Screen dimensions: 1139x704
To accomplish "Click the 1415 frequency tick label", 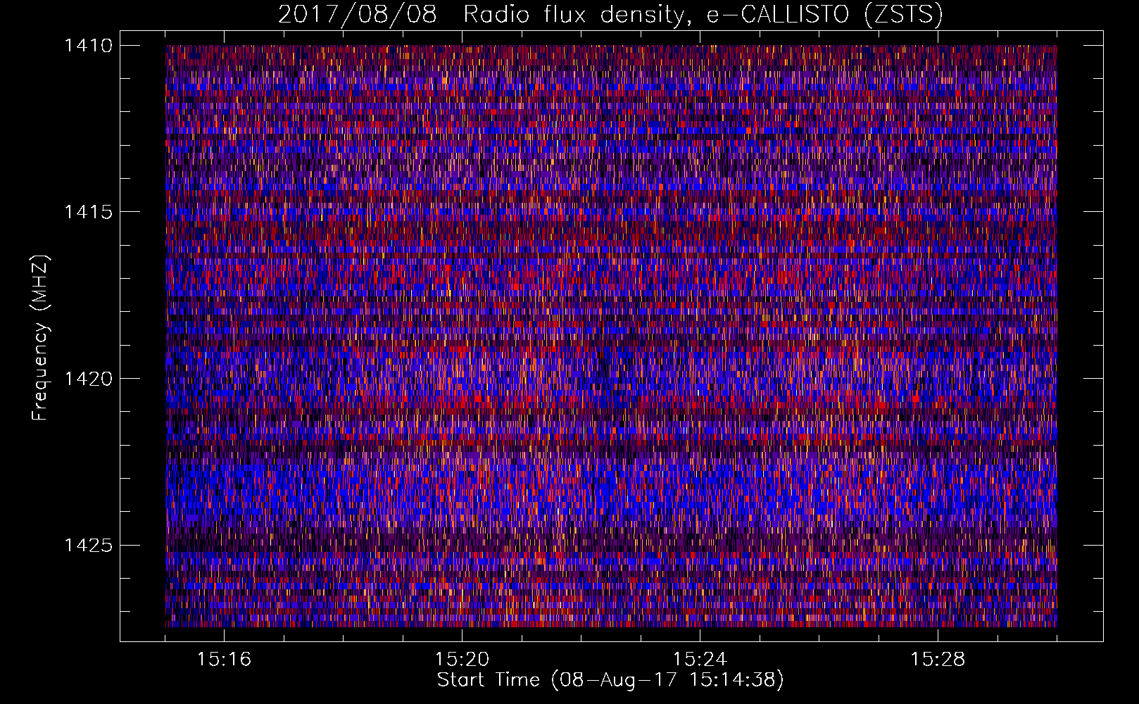I will 88,212.
